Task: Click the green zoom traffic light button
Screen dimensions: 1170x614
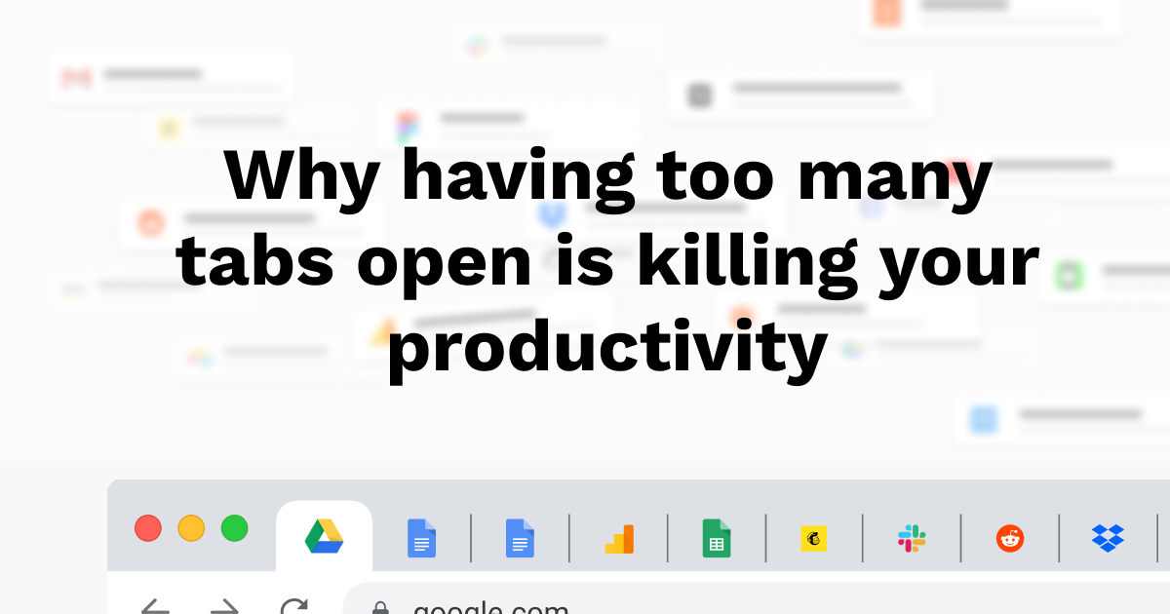Action: point(234,528)
